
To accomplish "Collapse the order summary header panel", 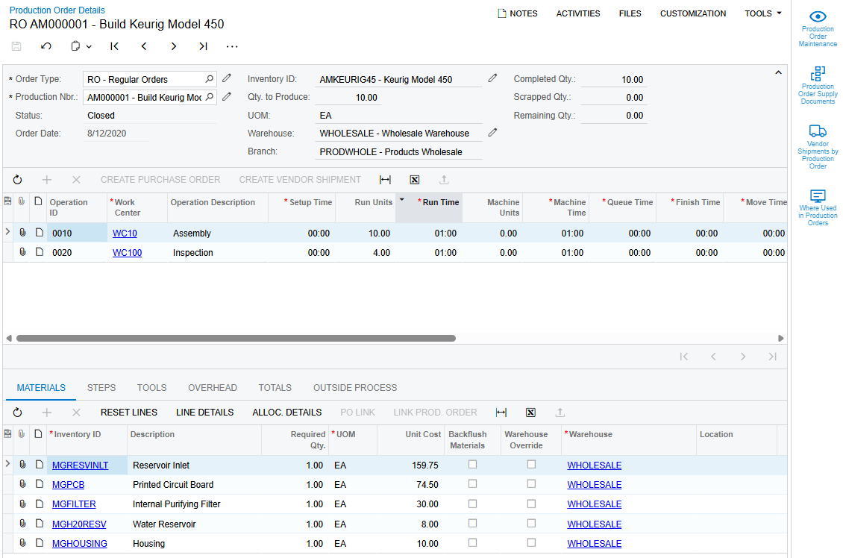I will [x=778, y=72].
